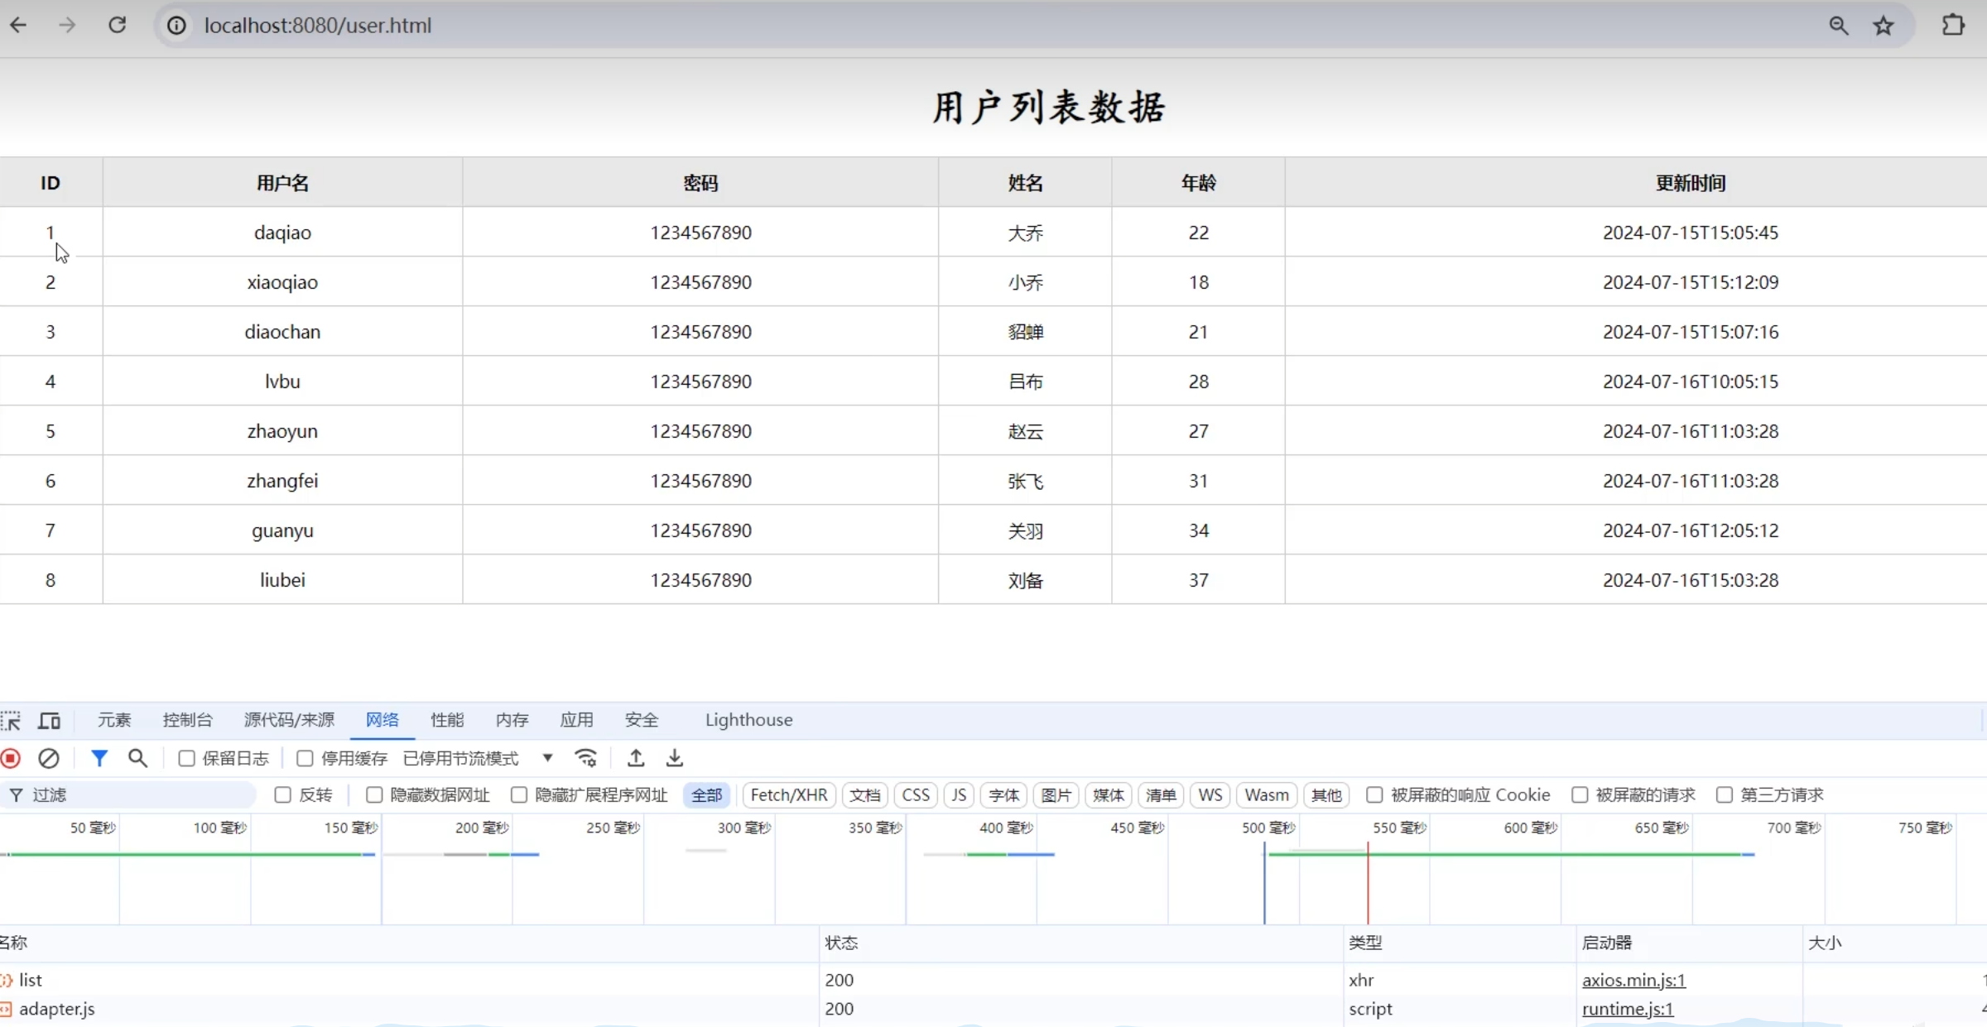Open the network filter bar
Image resolution: width=1987 pixels, height=1027 pixels.
click(x=99, y=757)
